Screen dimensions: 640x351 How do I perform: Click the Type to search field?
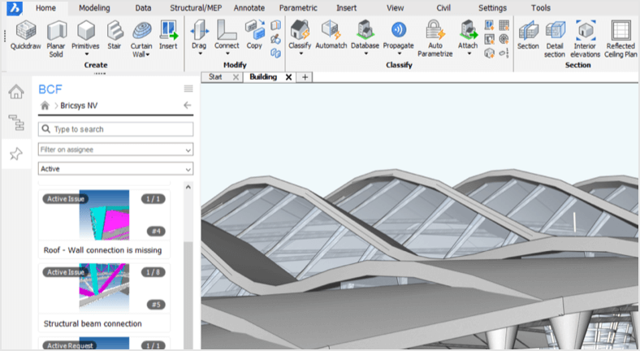[x=115, y=129]
